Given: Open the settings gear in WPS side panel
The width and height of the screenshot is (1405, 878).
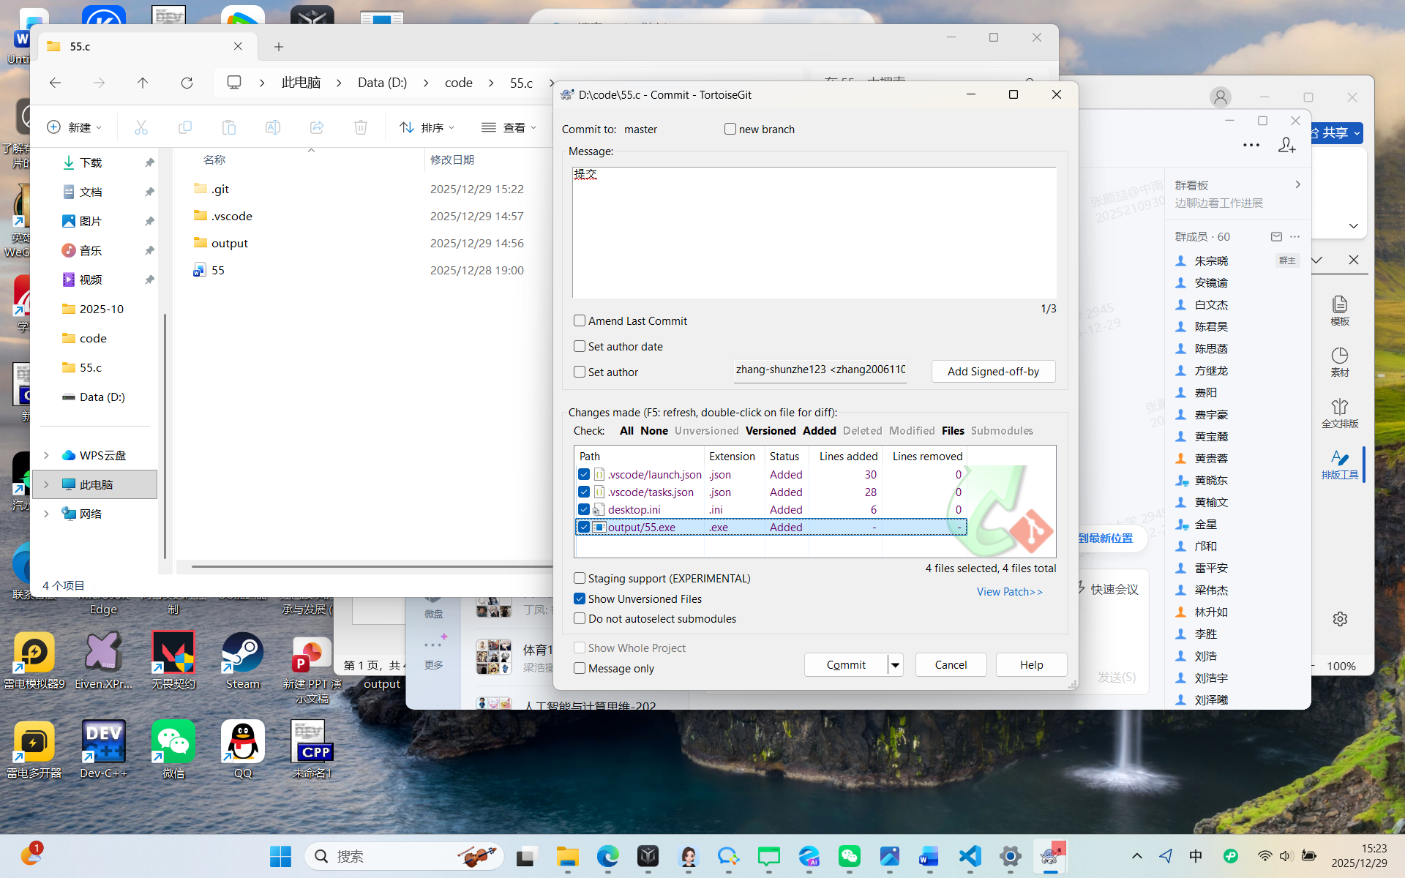Looking at the screenshot, I should (1340, 619).
